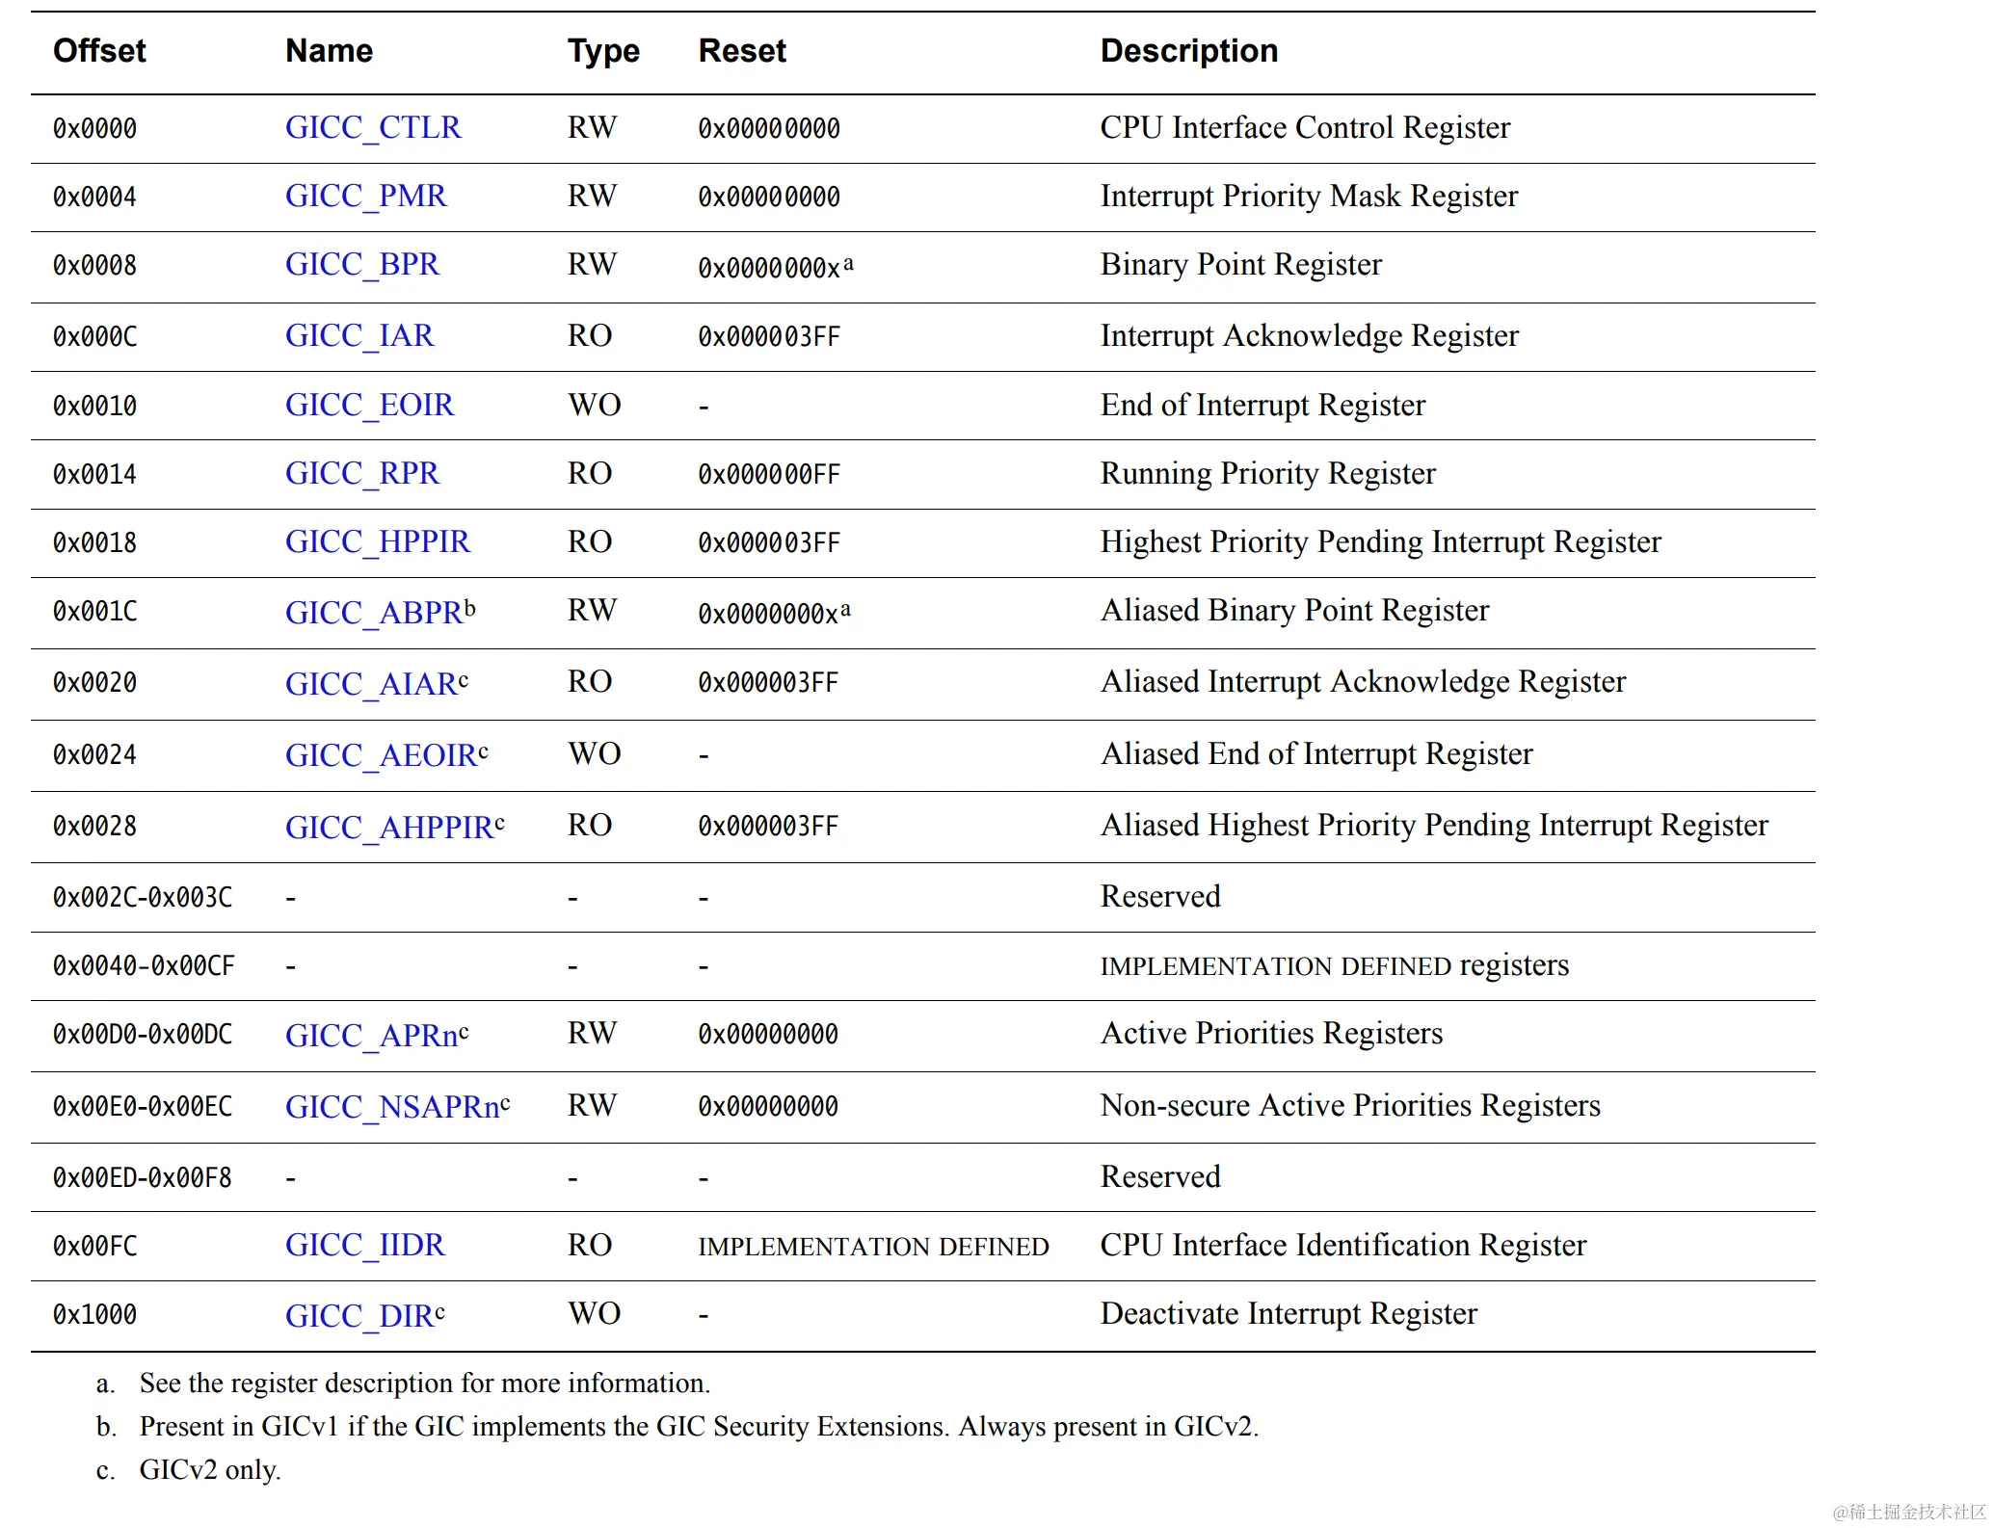Click the GICC_PMR link

(365, 197)
